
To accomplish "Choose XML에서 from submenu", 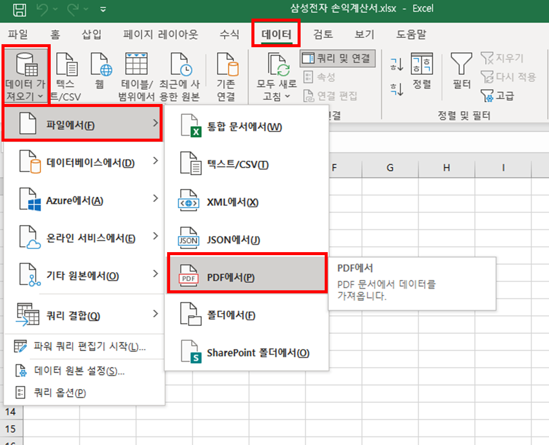I will point(246,202).
